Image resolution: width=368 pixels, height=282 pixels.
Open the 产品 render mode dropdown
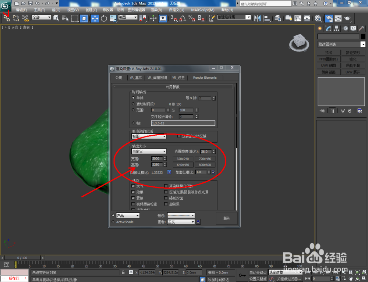coord(128,215)
